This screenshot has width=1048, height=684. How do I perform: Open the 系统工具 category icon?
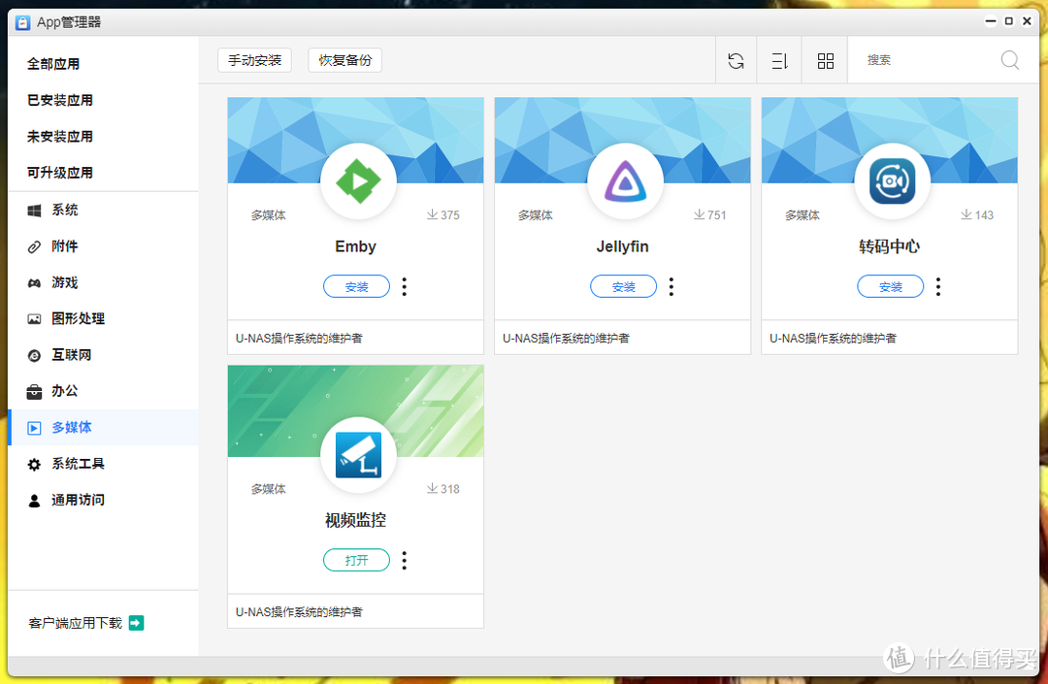click(35, 464)
